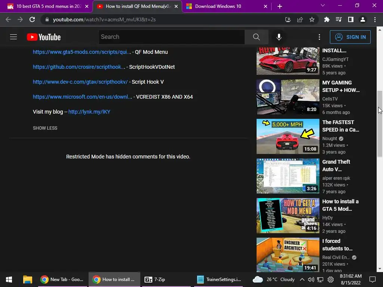The width and height of the screenshot is (383, 287).
Task: Expand the tab search dropdown arrow
Action: coord(323,5)
